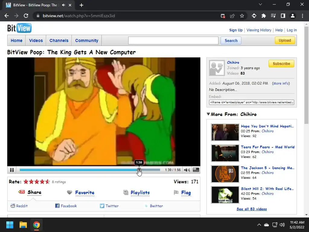Open a new browser tab
Screen dimensions: 309x232
[x=81, y=5]
